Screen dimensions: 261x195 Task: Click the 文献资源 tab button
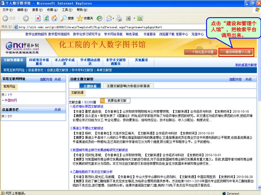77,93
